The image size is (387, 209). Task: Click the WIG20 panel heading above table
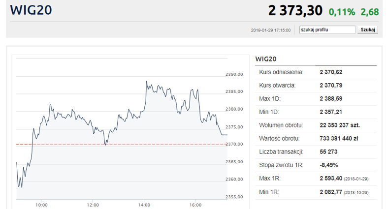[266, 59]
